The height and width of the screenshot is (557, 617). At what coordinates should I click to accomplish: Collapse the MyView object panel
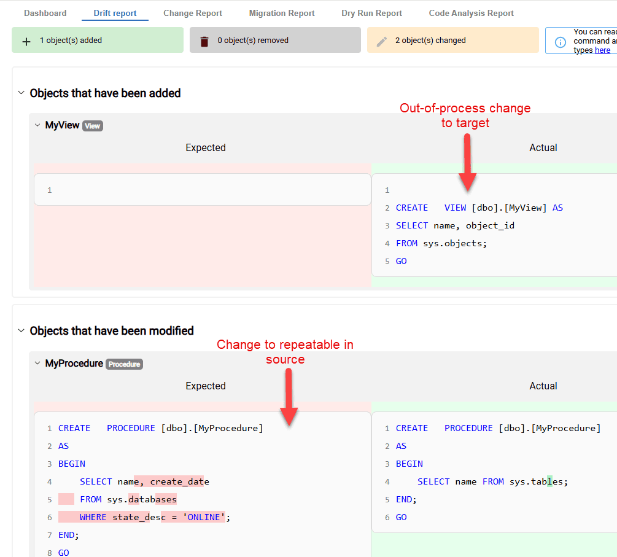click(x=37, y=125)
